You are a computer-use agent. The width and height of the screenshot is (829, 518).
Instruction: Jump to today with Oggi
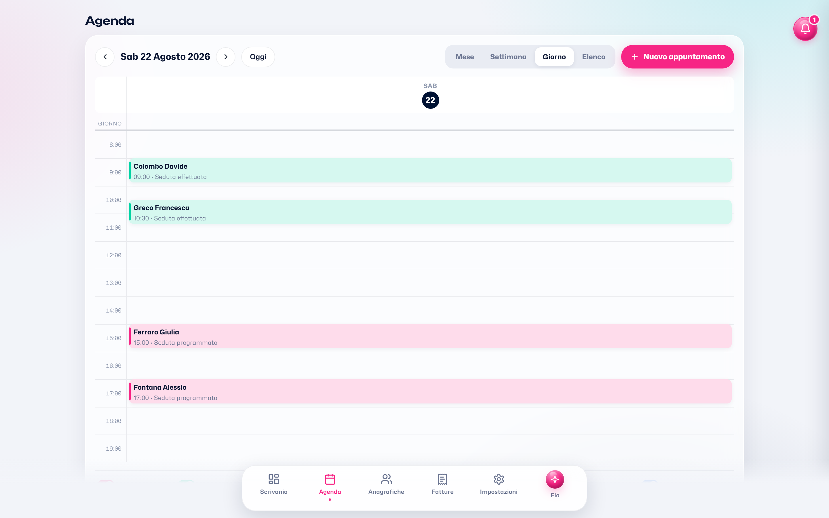(x=258, y=57)
